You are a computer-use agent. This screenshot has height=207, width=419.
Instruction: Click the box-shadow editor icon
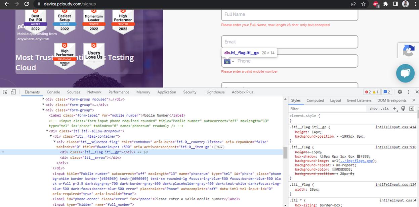click(x=322, y=156)
